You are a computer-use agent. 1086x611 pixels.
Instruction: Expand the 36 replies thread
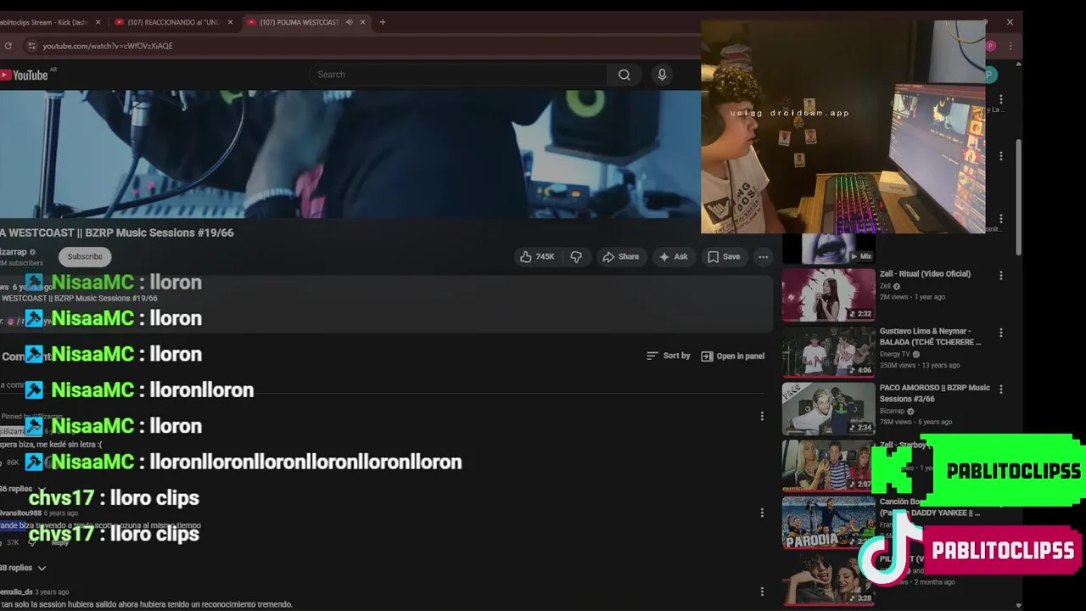(23, 489)
